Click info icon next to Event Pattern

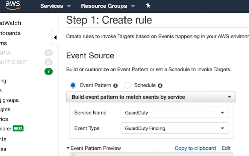tap(115, 86)
